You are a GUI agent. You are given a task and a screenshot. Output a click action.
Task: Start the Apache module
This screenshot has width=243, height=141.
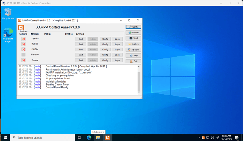(80, 39)
